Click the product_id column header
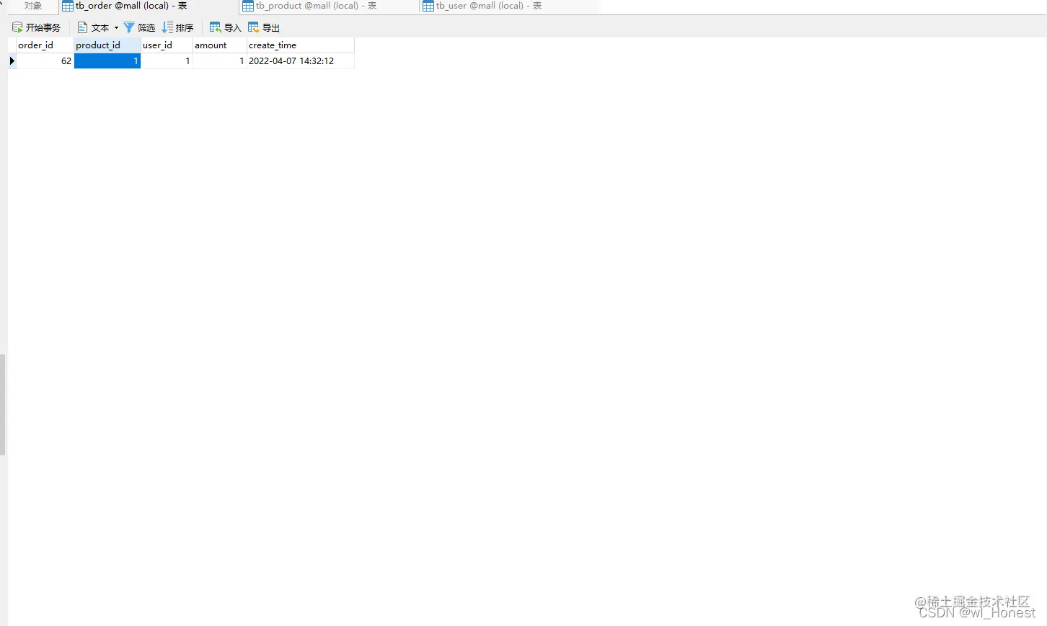The height and width of the screenshot is (626, 1047). click(107, 45)
